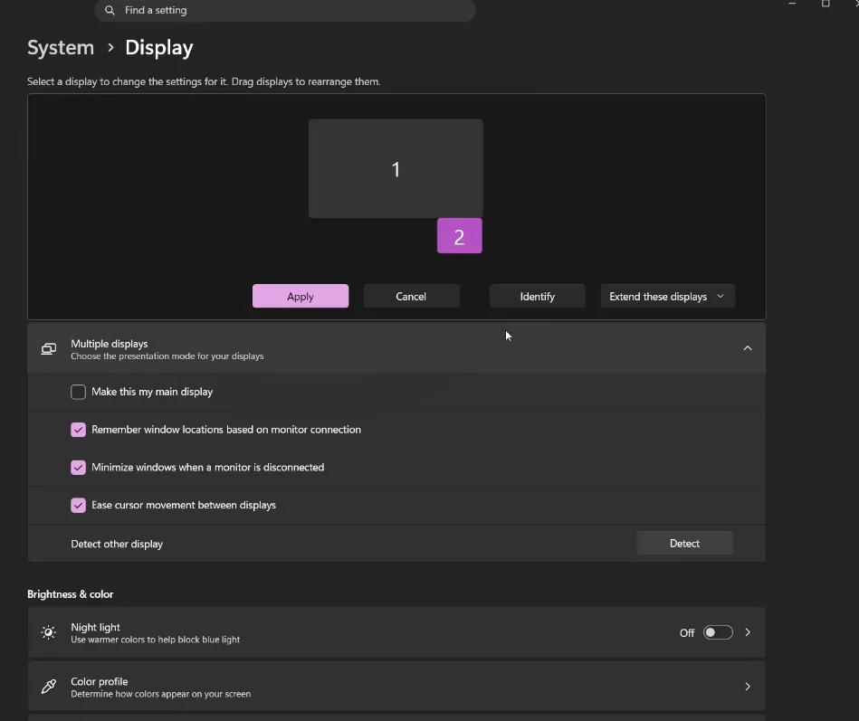Image resolution: width=859 pixels, height=721 pixels.
Task: Go back to System breadcrumb
Action: click(61, 48)
